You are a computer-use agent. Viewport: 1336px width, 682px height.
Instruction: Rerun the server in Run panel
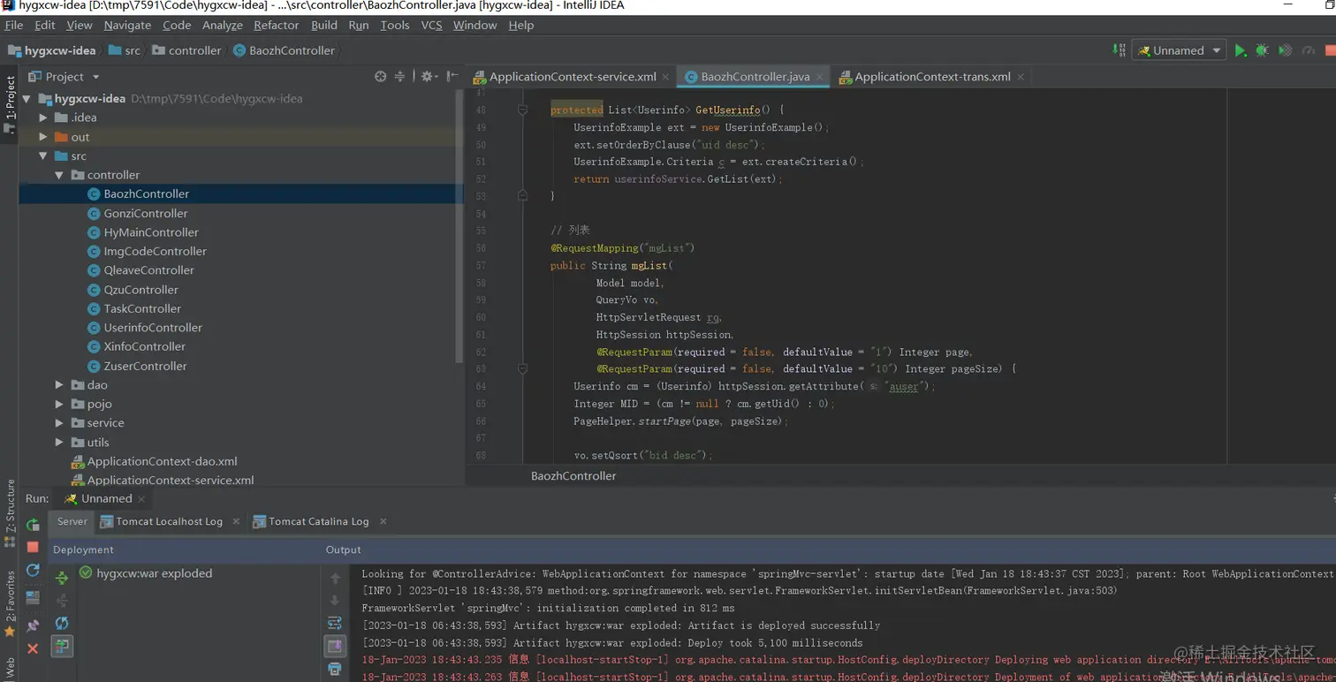coord(33,524)
